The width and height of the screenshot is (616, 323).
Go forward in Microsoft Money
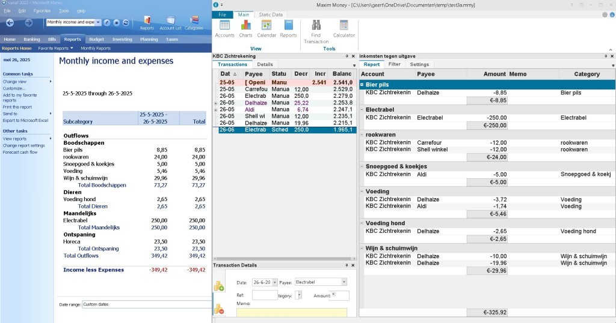tap(29, 23)
